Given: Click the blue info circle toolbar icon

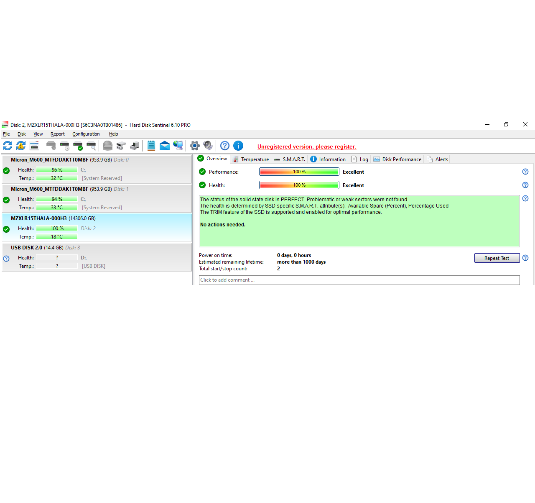Looking at the screenshot, I should click(x=238, y=146).
